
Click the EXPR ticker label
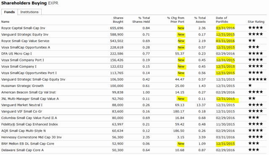53,3
